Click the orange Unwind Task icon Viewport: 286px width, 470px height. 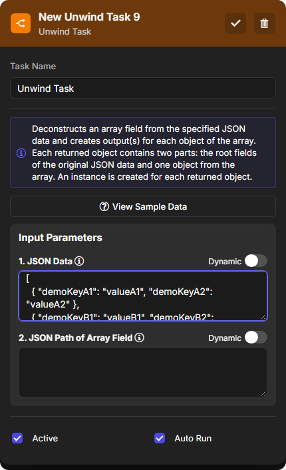(x=21, y=23)
